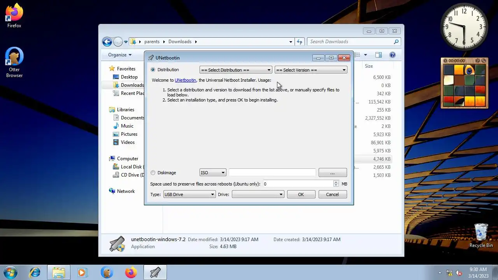The image size is (498, 280).
Task: Click UNetbootin taskbar icon
Action: [x=155, y=273]
